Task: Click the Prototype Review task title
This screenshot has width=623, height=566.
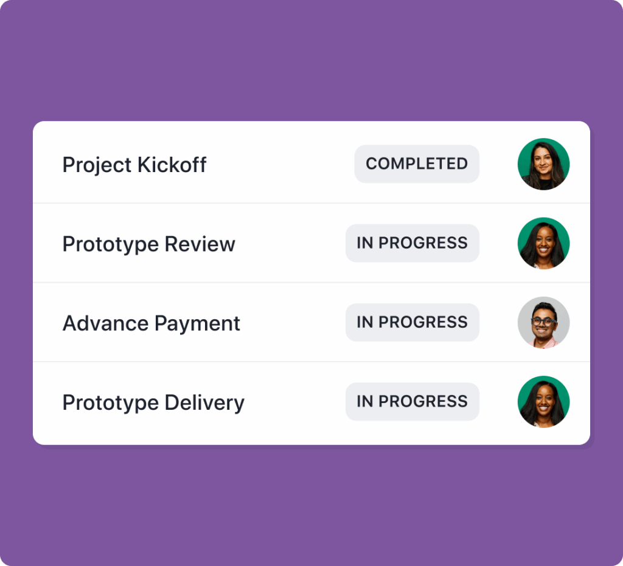Action: pos(148,244)
